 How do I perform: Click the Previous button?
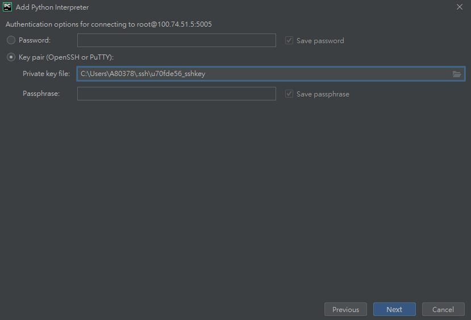tap(345, 309)
